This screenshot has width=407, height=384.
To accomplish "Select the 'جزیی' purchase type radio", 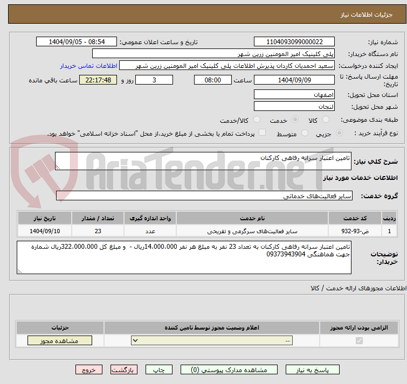I will (x=339, y=133).
